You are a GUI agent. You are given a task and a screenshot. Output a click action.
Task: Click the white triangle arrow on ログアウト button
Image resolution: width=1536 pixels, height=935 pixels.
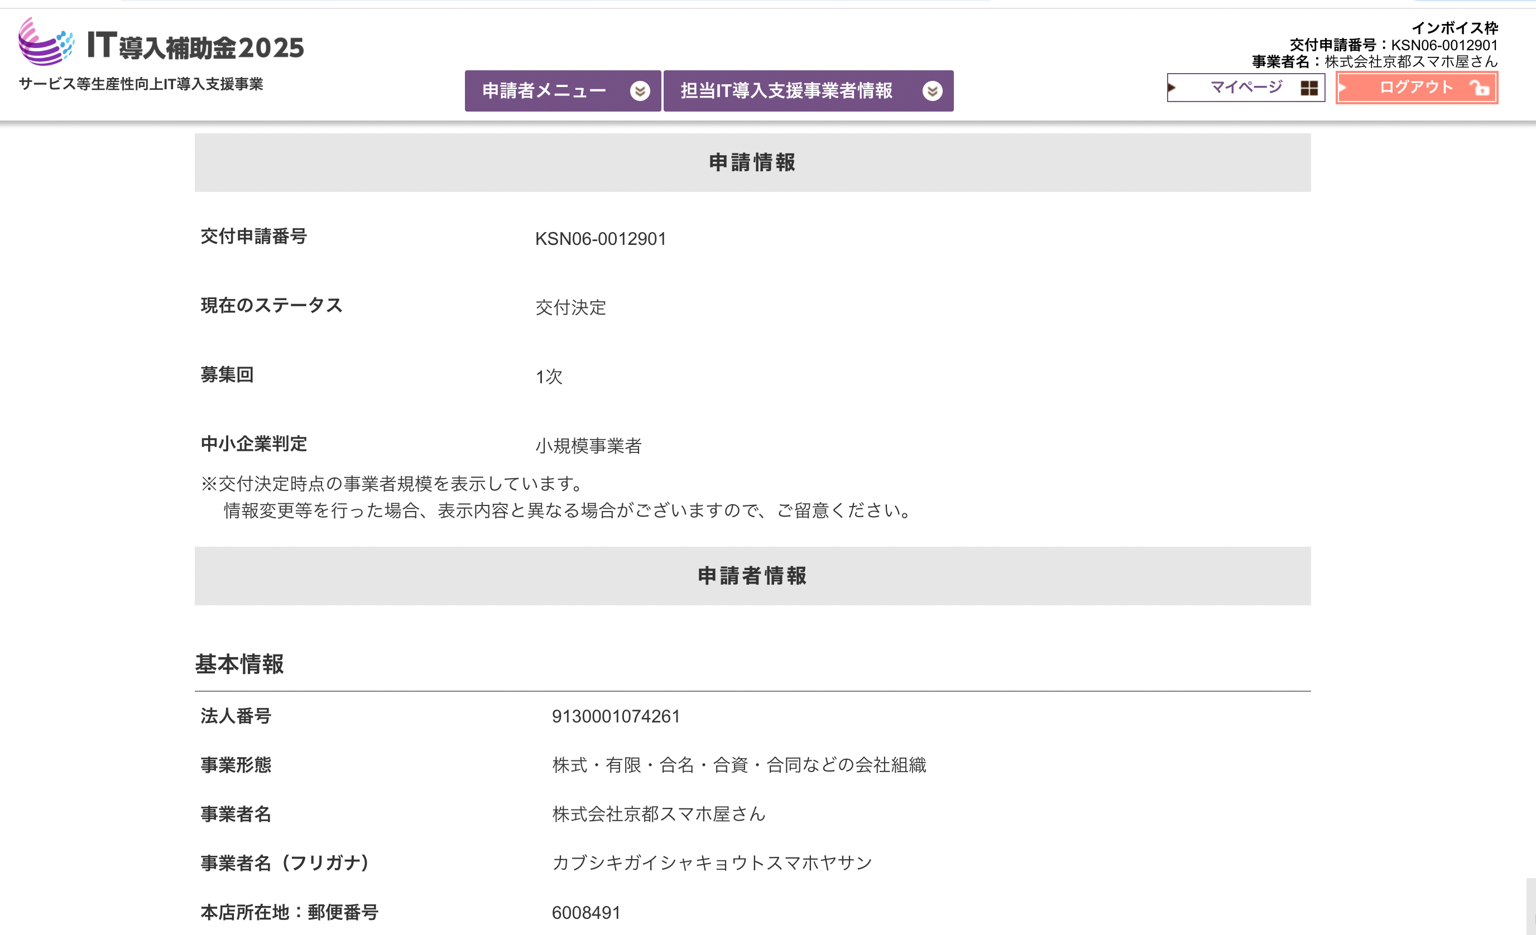pyautogui.click(x=1343, y=87)
